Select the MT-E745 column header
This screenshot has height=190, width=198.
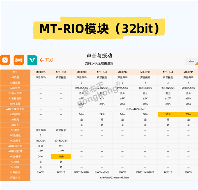coord(188,72)
